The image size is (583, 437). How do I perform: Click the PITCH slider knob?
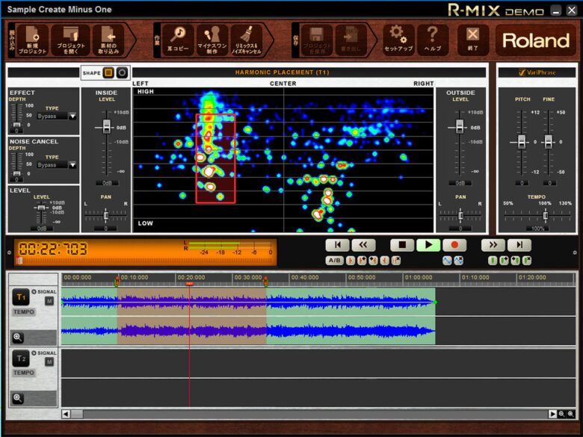[522, 142]
